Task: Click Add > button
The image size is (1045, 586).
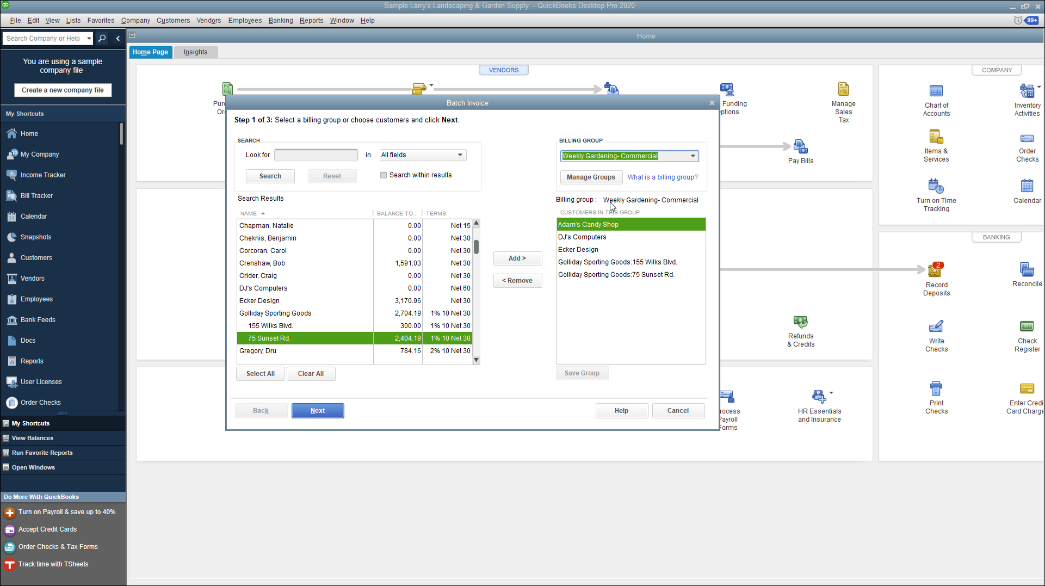Action: (517, 258)
